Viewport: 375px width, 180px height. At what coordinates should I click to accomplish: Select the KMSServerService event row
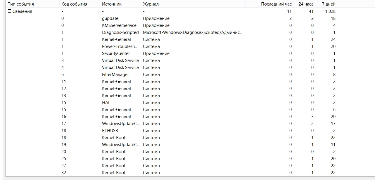click(119, 25)
